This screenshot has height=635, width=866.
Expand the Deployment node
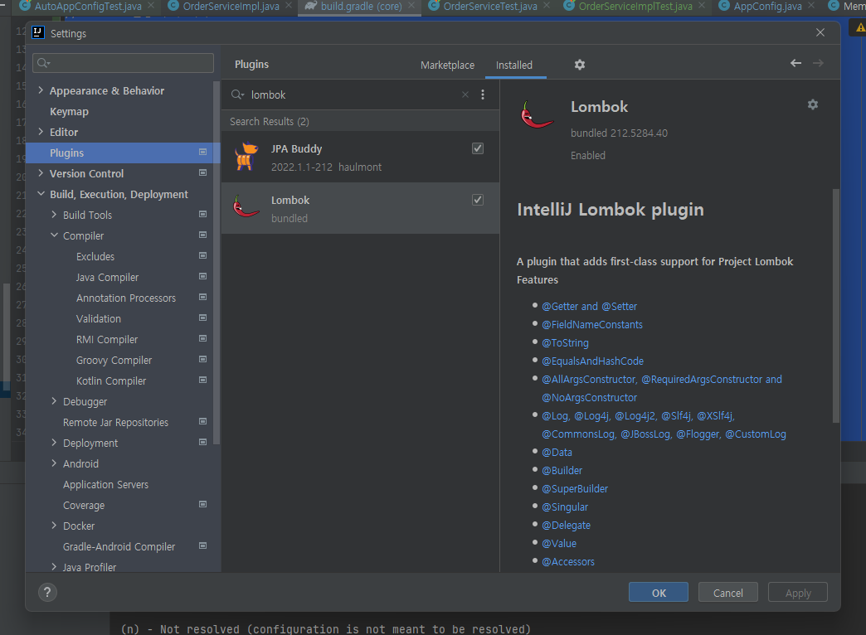click(x=54, y=443)
